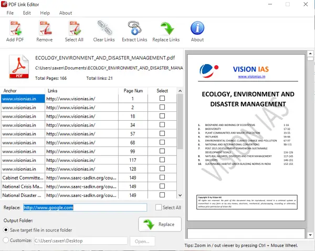Click the Replace button with green arrow
This screenshot has height=251, width=315.
tap(160, 224)
